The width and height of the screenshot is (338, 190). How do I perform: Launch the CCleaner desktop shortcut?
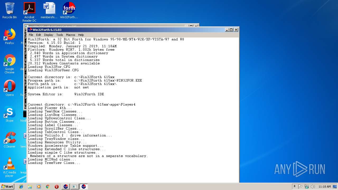click(10, 140)
